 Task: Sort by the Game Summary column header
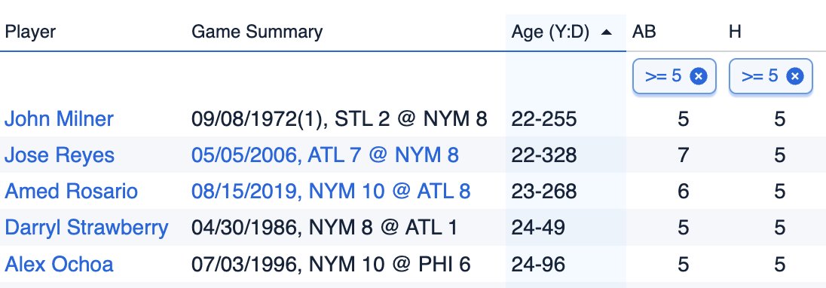pos(256,32)
